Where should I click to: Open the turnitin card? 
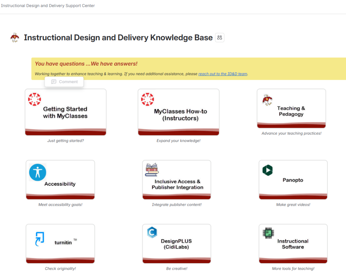[60, 244]
